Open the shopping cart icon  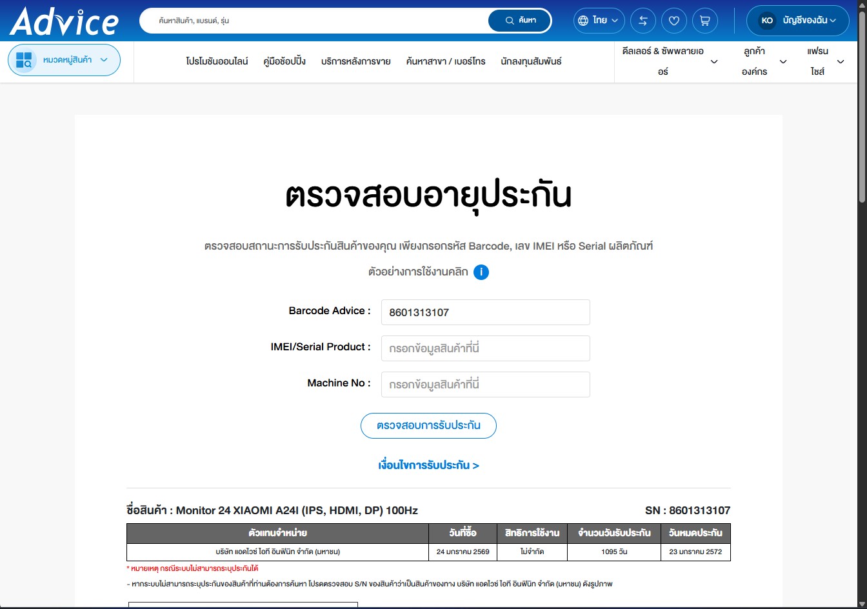pyautogui.click(x=704, y=21)
